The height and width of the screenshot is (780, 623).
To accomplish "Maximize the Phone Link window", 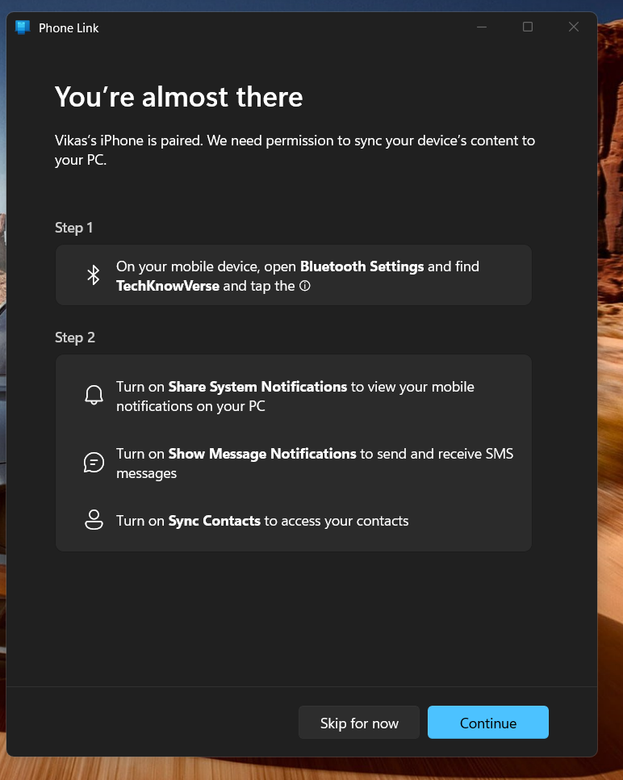I will coord(528,27).
